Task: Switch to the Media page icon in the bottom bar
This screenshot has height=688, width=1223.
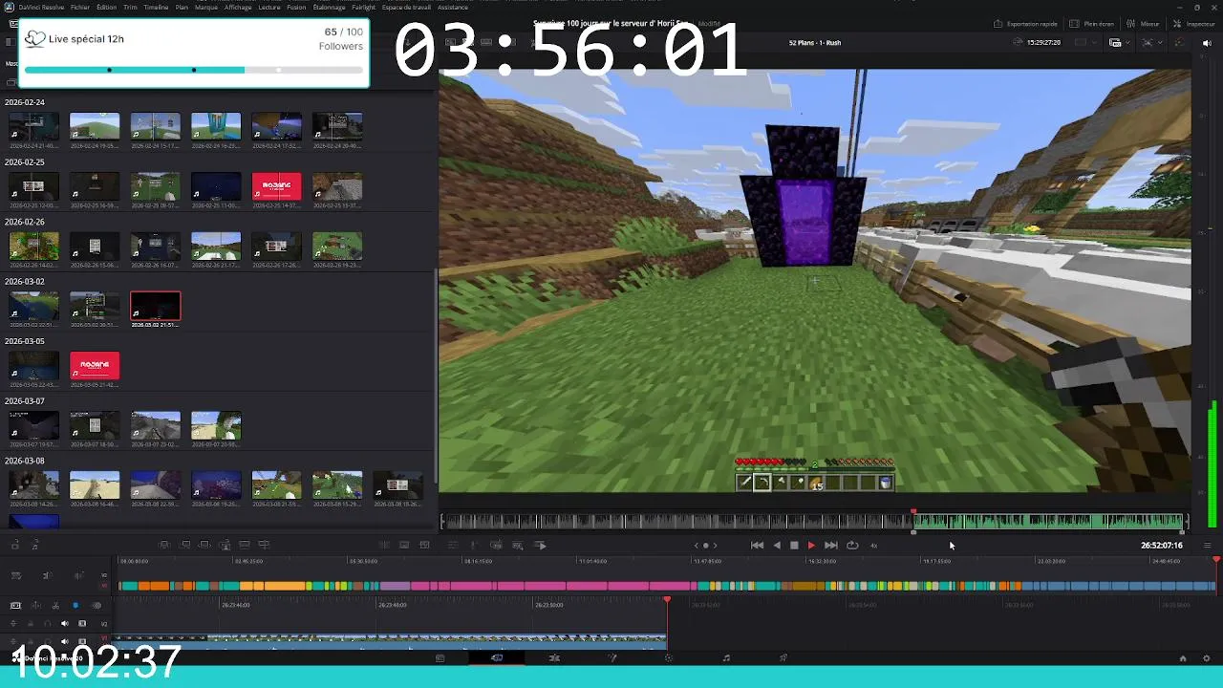Action: [x=440, y=657]
